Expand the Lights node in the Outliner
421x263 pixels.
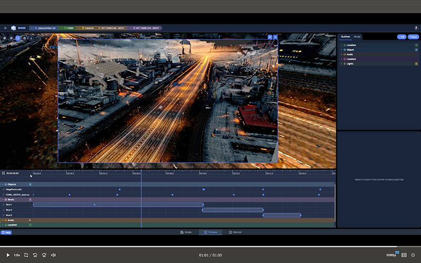point(342,64)
